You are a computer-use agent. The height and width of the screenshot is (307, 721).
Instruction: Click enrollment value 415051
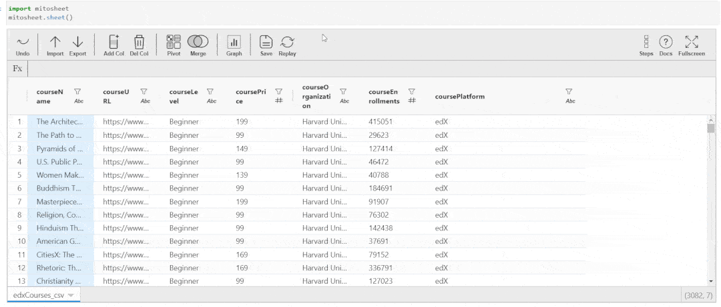381,122
